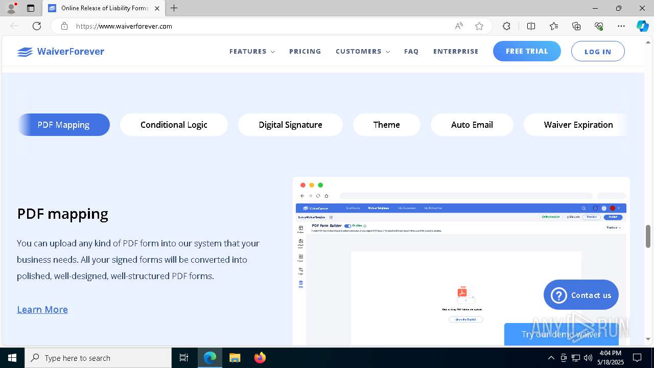Open File Explorer from the taskbar

coord(235,358)
